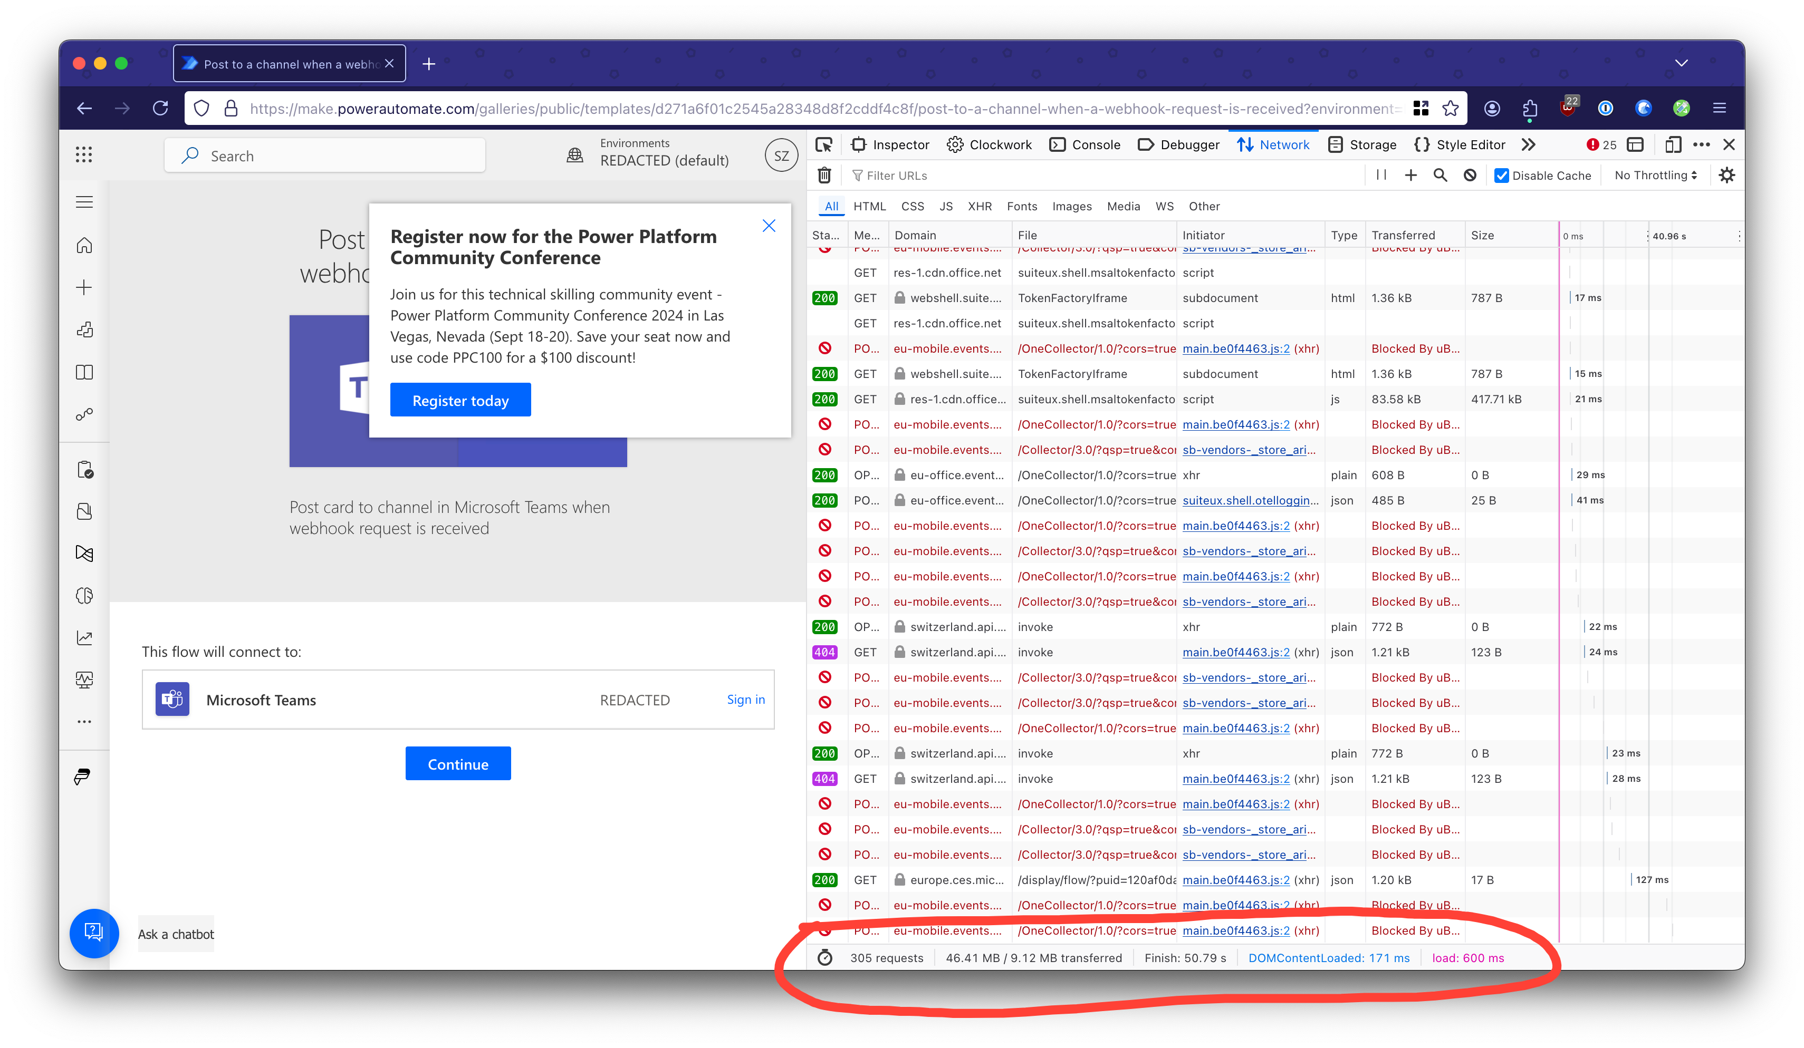Click the Create plus icon in sidebar

[84, 288]
